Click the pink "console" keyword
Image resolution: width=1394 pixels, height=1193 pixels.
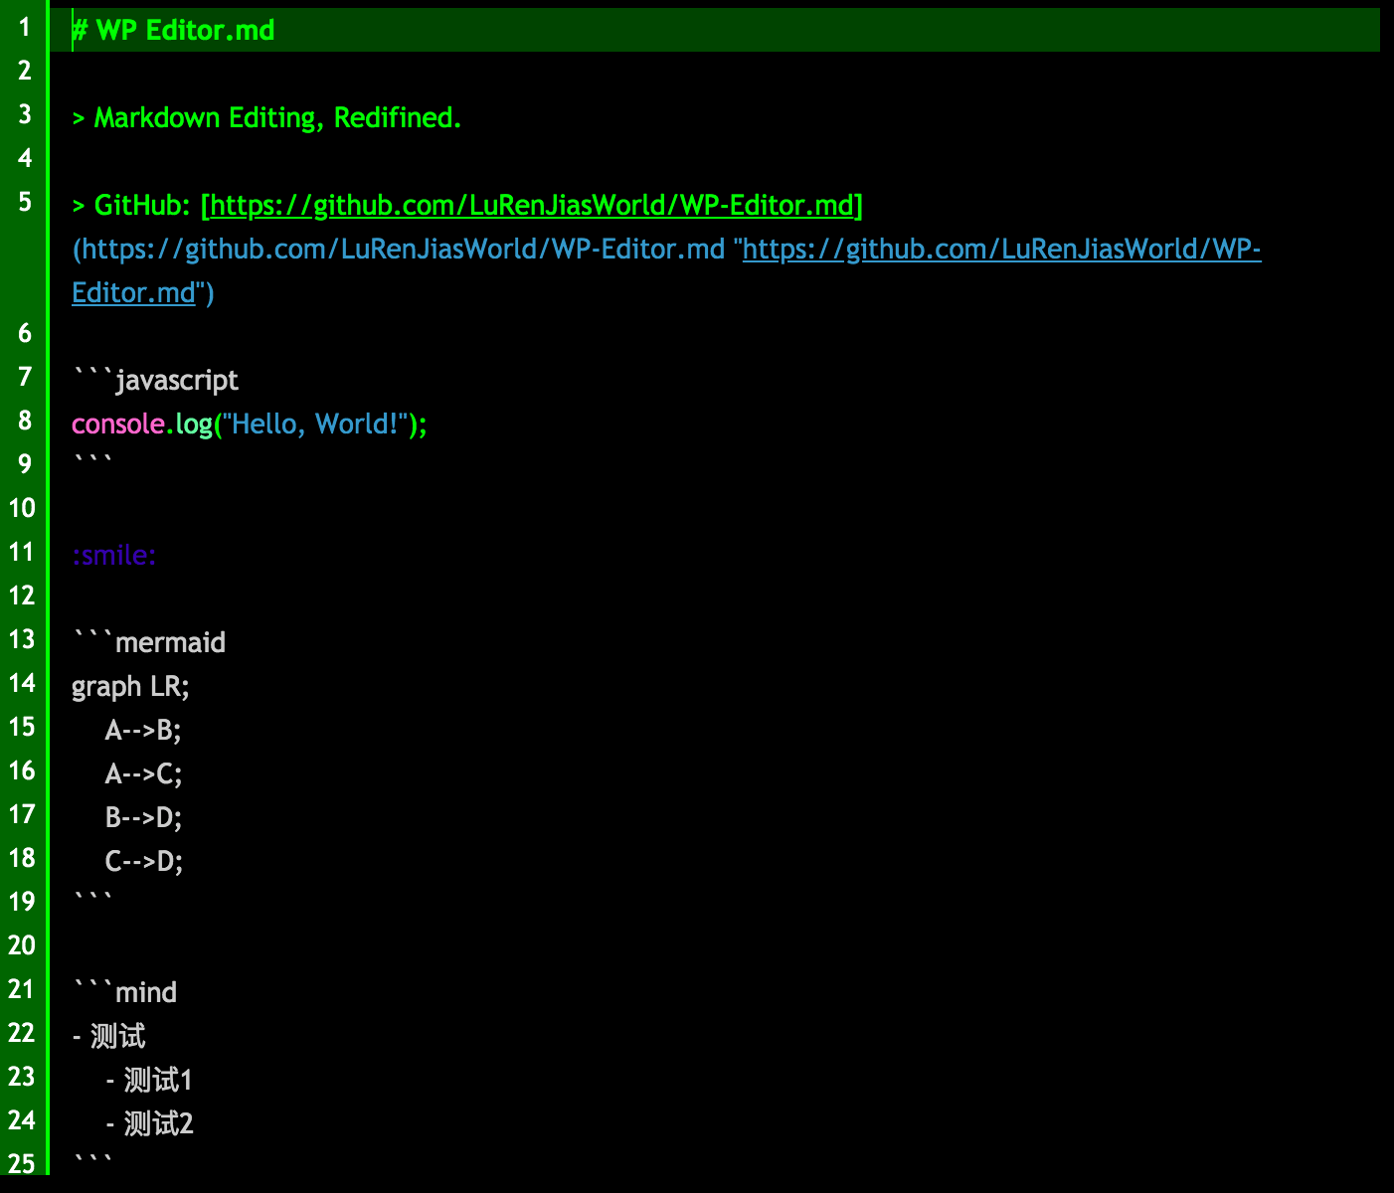pyautogui.click(x=117, y=424)
